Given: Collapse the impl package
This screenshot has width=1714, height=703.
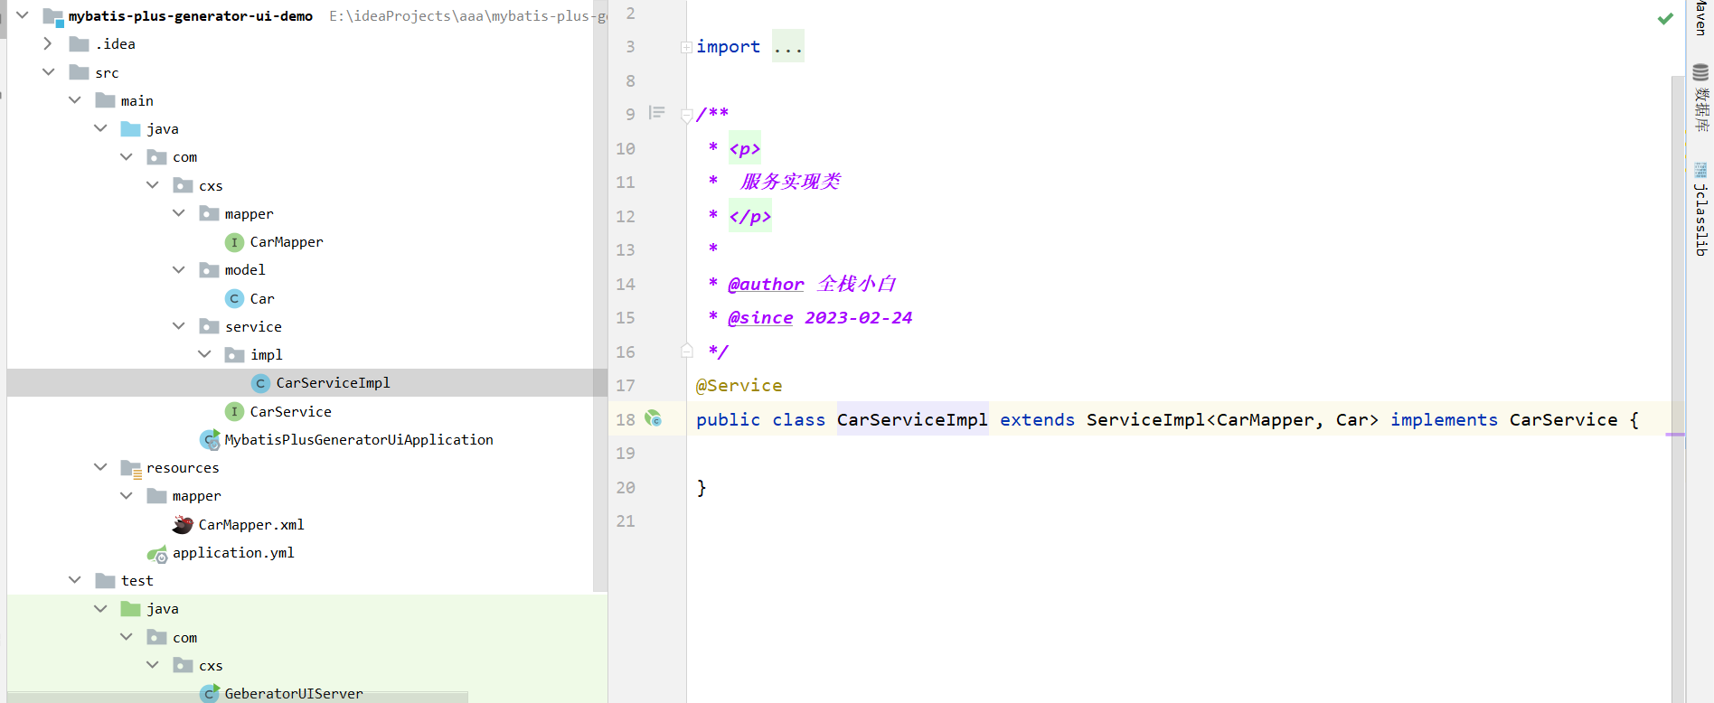Looking at the screenshot, I should coord(204,354).
